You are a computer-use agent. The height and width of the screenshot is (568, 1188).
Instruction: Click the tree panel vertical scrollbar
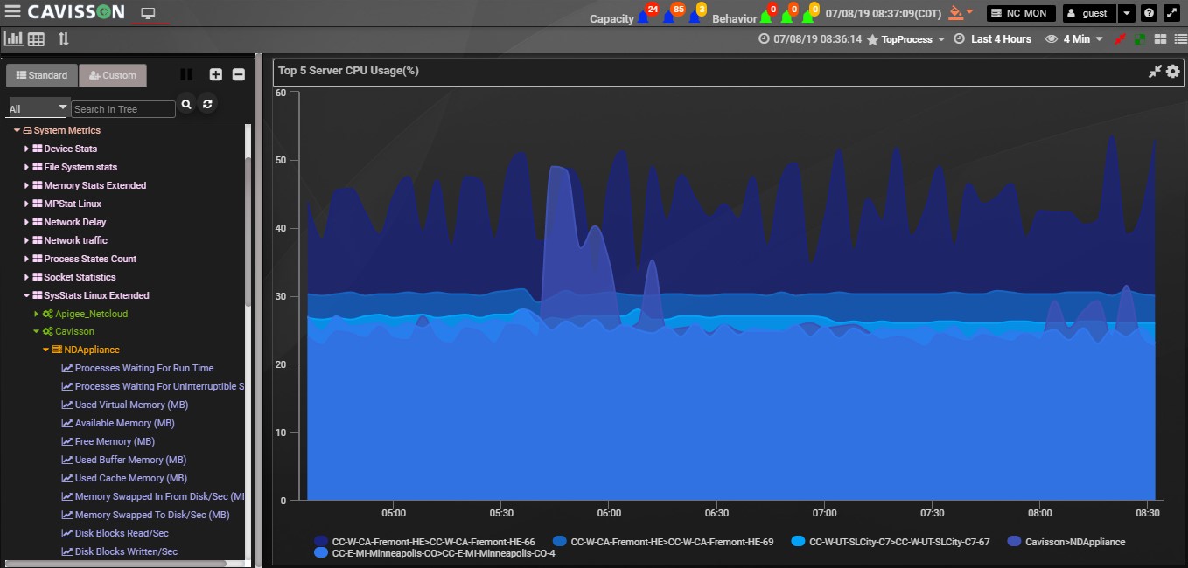point(248,232)
